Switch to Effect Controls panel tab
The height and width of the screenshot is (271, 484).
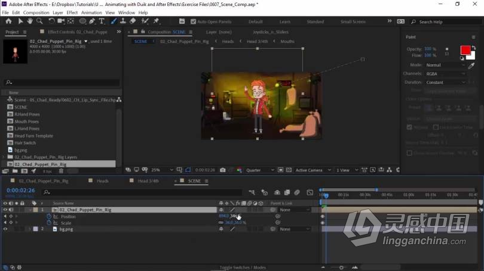[x=77, y=32]
